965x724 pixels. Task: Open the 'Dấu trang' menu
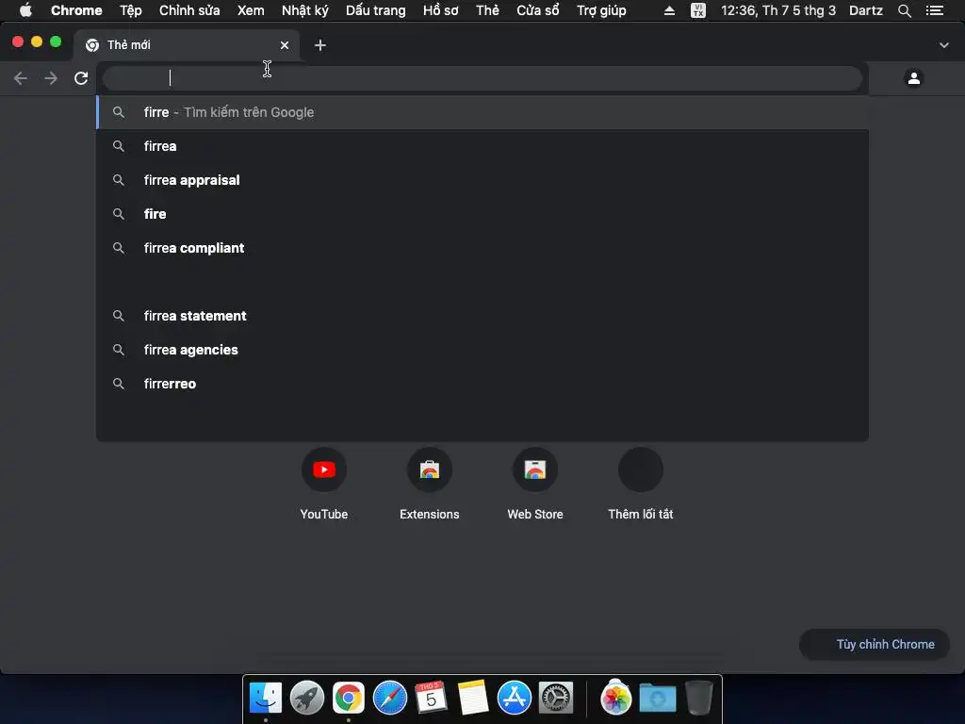pyautogui.click(x=375, y=10)
